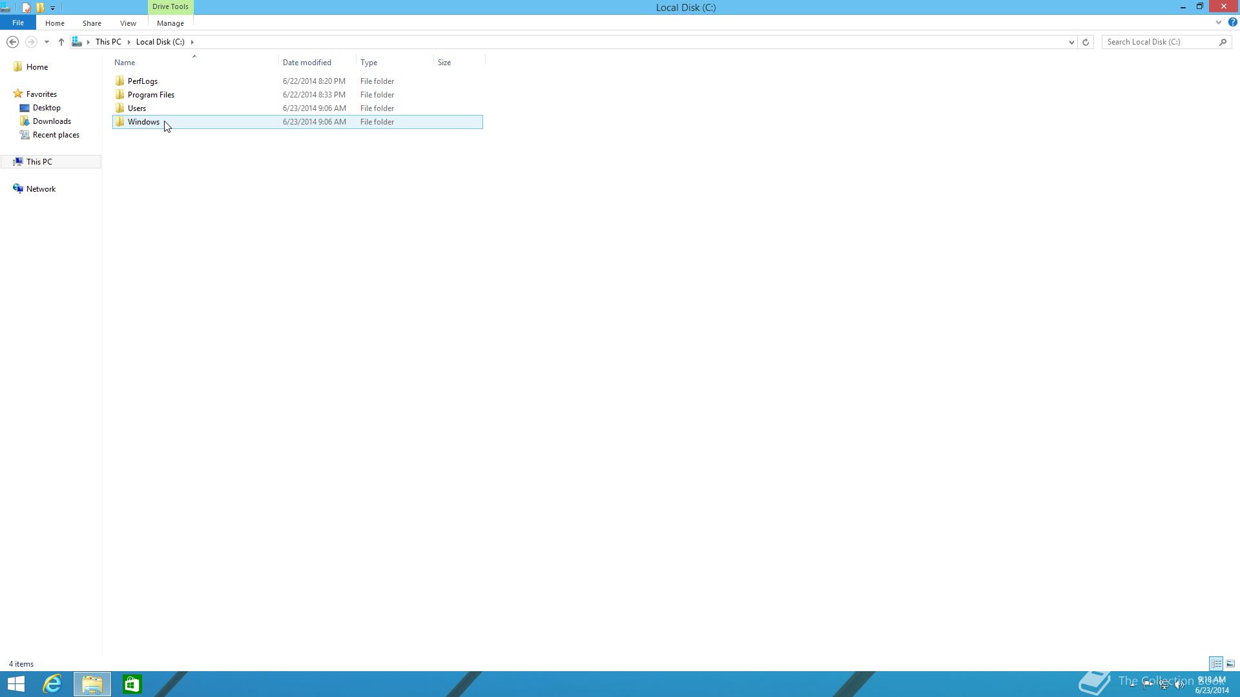Click the Users folder icon
This screenshot has width=1240, height=697.
[119, 108]
